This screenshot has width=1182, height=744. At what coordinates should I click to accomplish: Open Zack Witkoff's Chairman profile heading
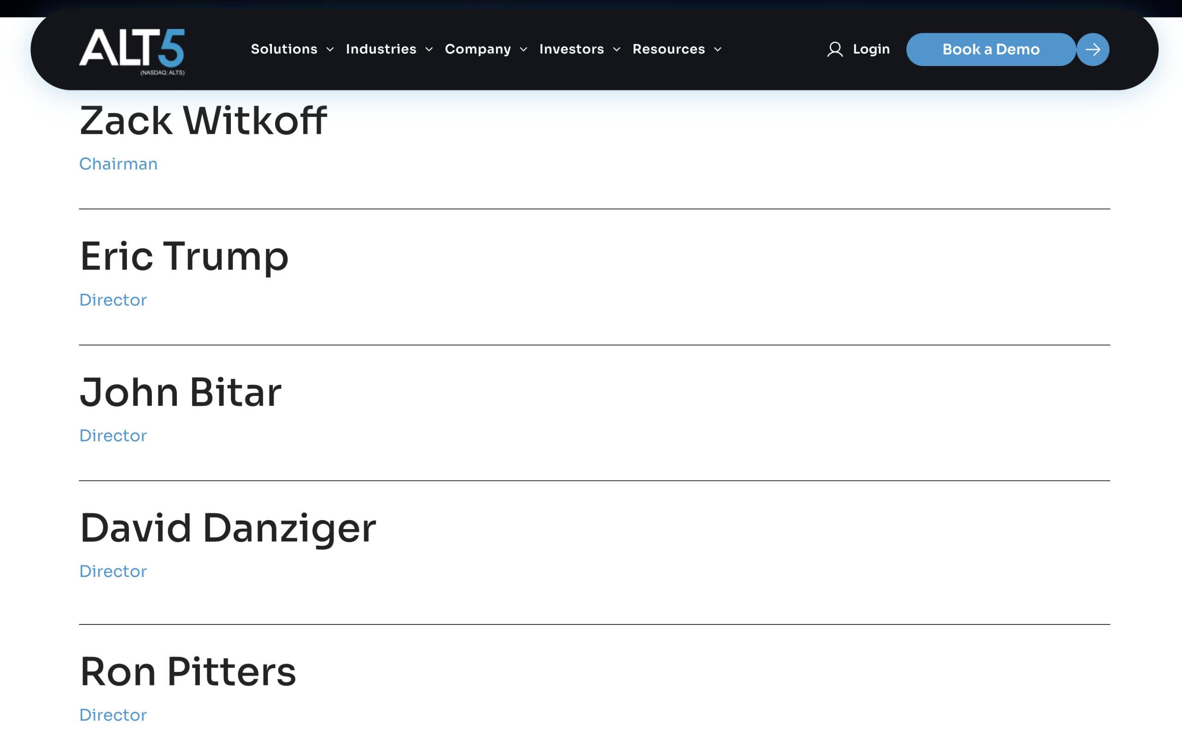tap(203, 121)
